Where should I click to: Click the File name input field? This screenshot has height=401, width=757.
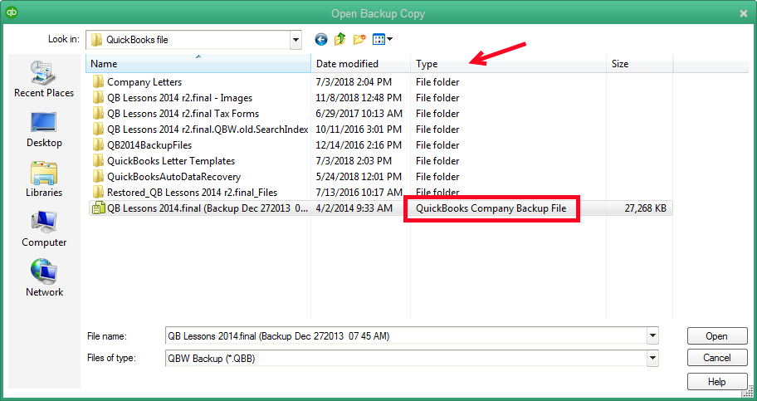pos(406,335)
